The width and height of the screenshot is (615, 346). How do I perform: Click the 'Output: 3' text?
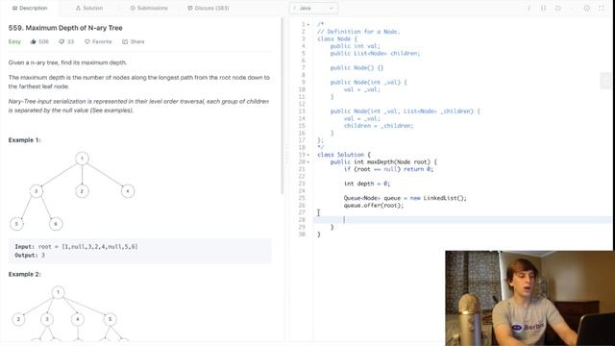click(x=30, y=256)
